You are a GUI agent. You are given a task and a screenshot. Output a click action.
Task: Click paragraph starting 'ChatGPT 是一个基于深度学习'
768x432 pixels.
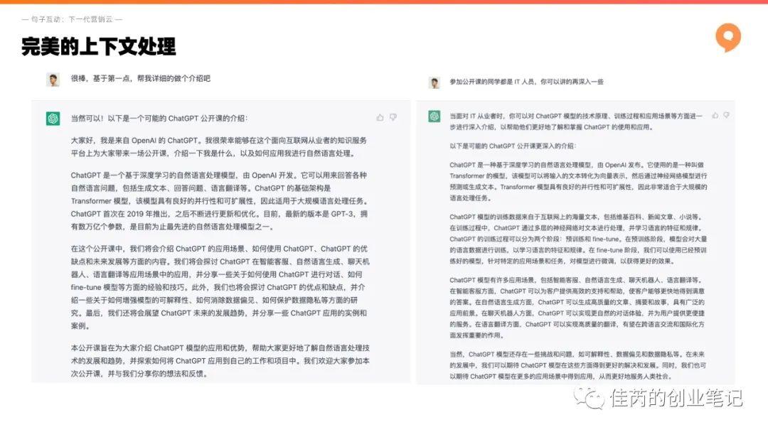[220, 200]
